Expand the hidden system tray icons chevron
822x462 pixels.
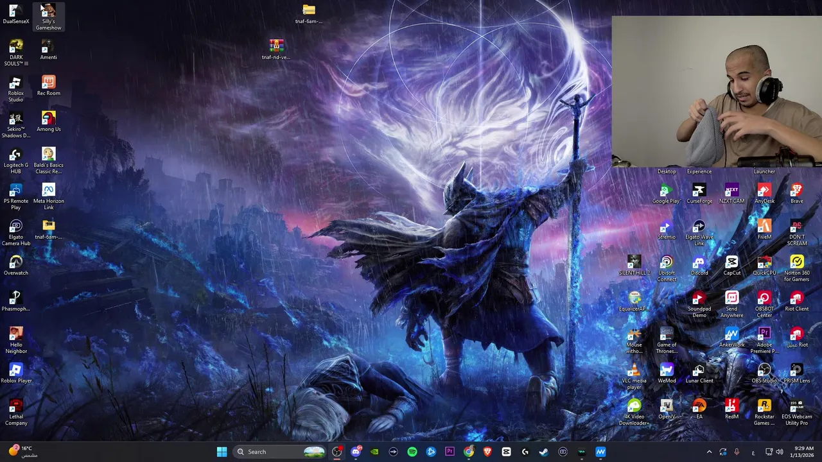(x=709, y=452)
